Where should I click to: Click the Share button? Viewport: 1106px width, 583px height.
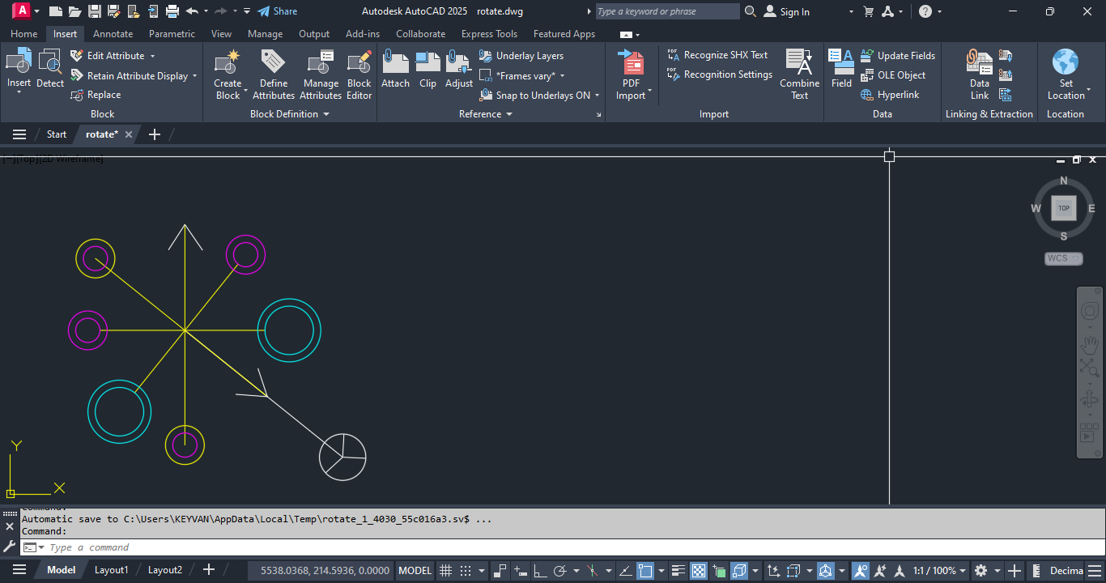coord(277,11)
